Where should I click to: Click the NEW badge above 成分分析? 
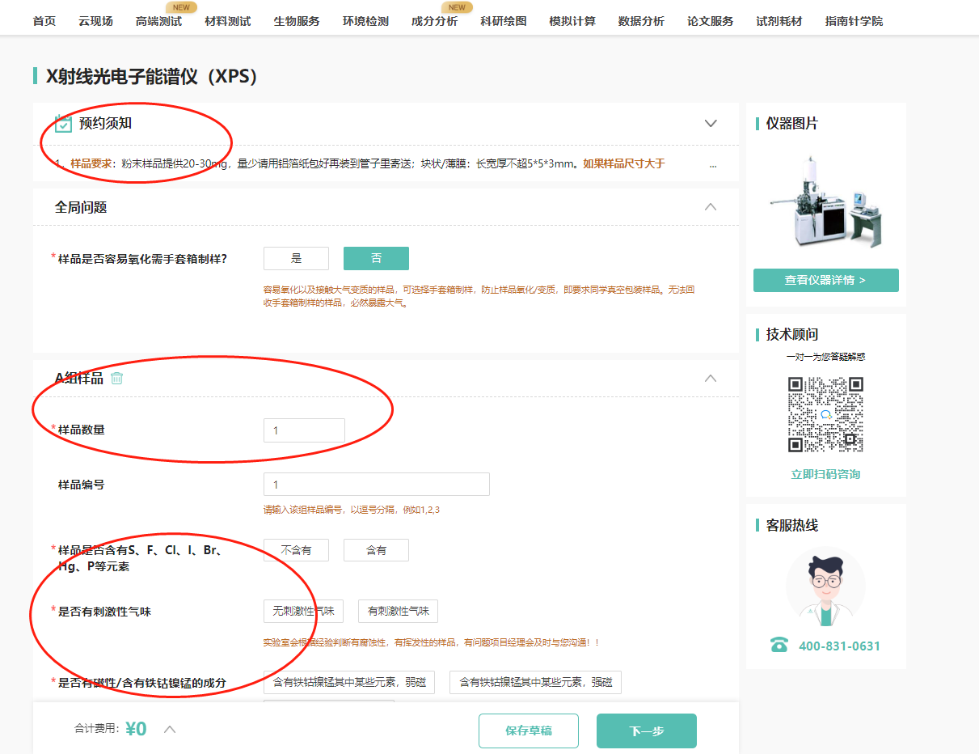(458, 6)
